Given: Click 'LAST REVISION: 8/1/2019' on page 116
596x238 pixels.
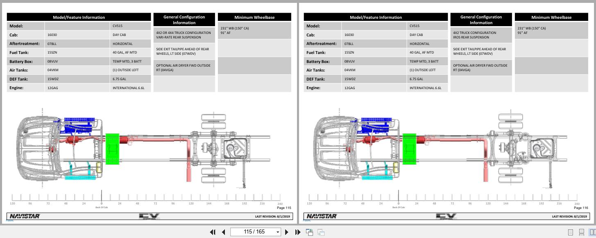Looking at the screenshot, I should 570,216.
